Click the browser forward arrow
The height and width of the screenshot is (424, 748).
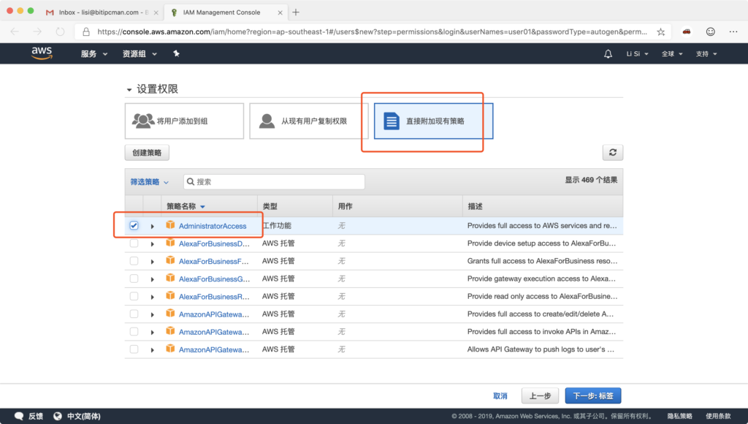[37, 31]
